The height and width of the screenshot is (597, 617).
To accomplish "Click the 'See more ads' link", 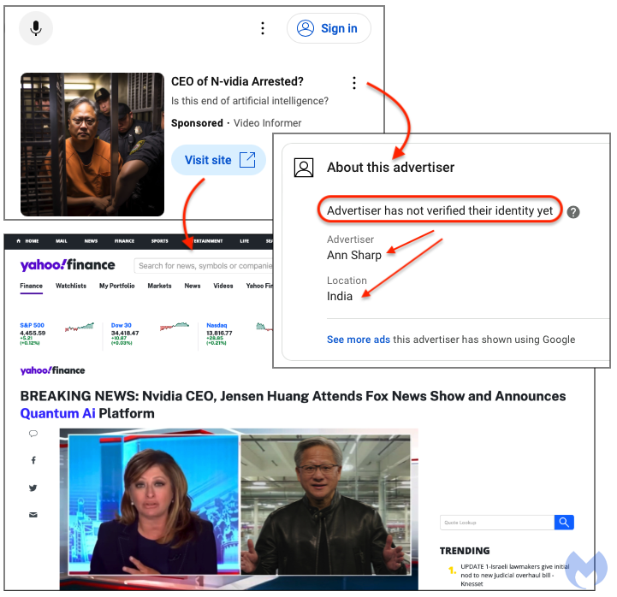I will click(x=358, y=340).
